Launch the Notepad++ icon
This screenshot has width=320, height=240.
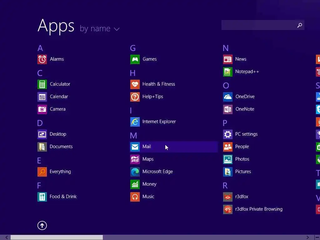228,72
